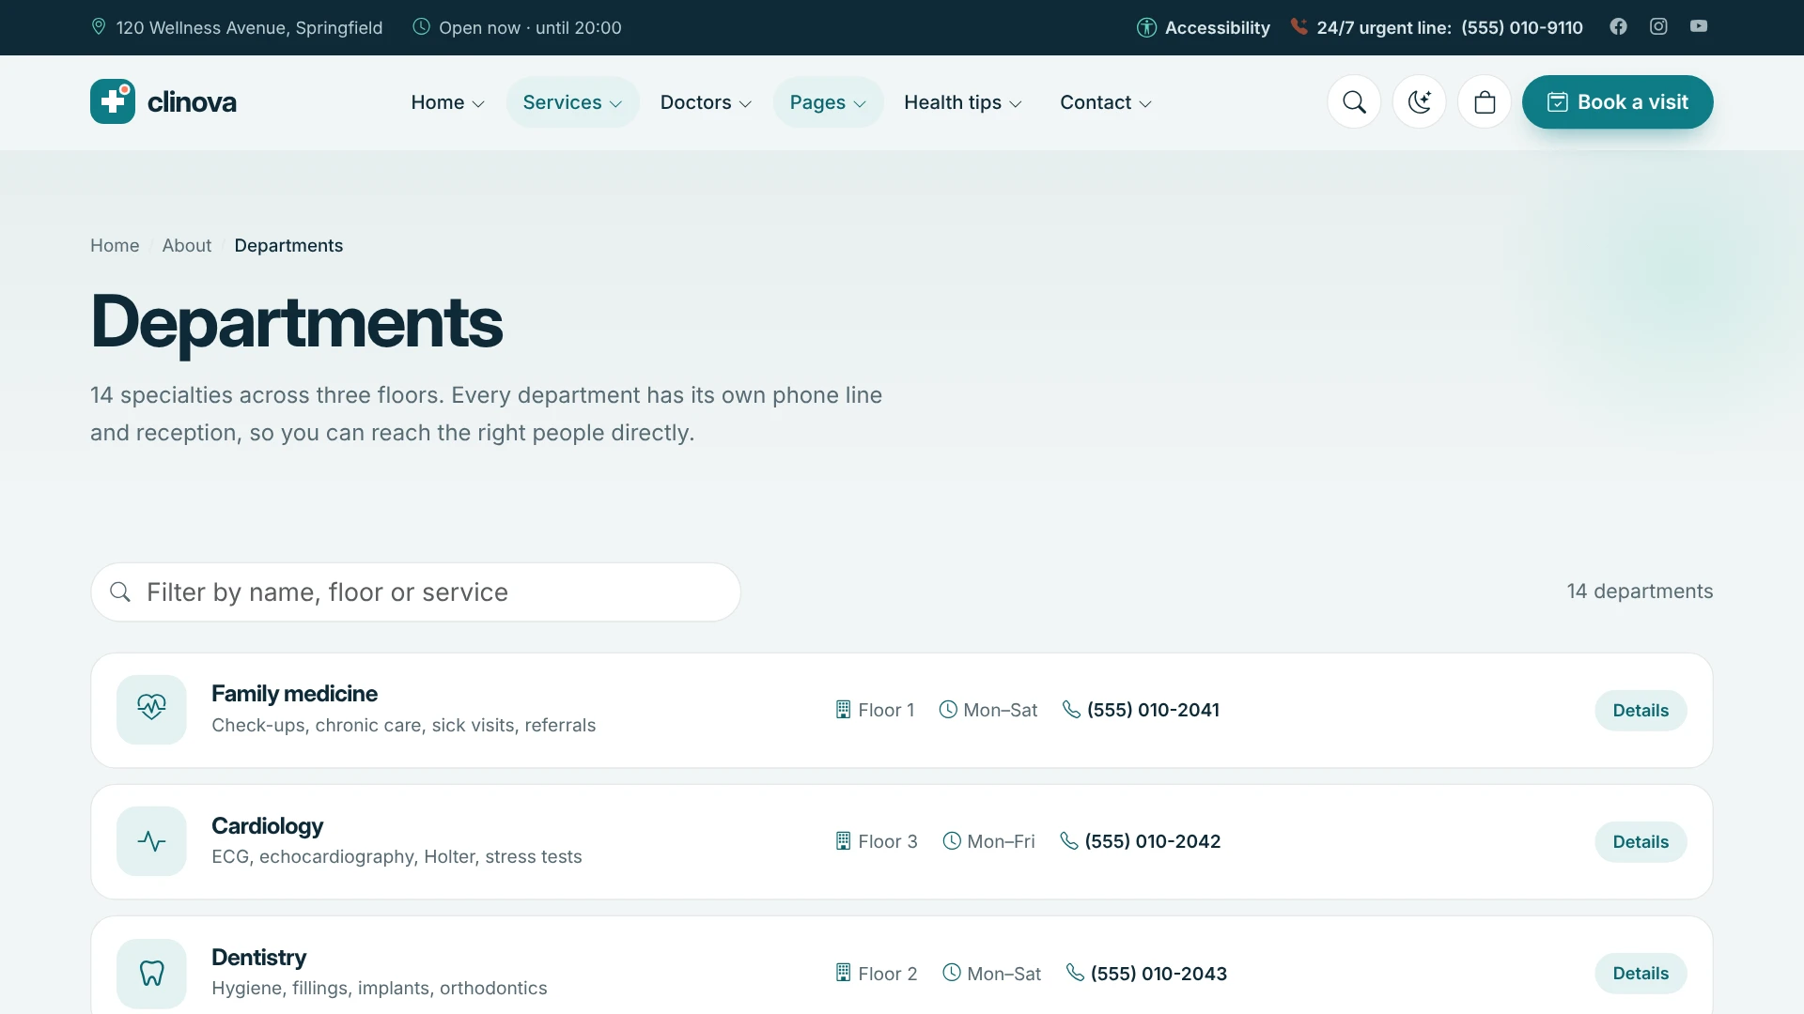Click the clock icon beside Open now
The image size is (1804, 1014).
[422, 26]
